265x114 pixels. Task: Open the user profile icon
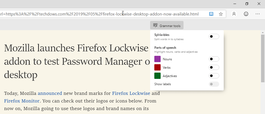pyautogui.click(x=234, y=14)
